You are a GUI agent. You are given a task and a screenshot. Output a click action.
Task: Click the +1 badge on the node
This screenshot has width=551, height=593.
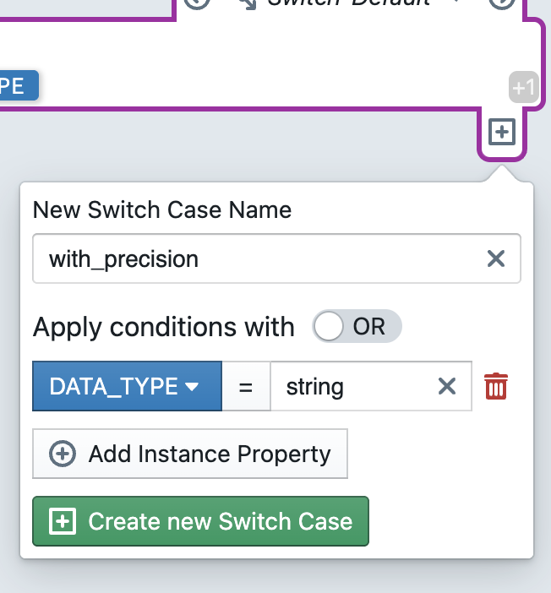click(523, 87)
